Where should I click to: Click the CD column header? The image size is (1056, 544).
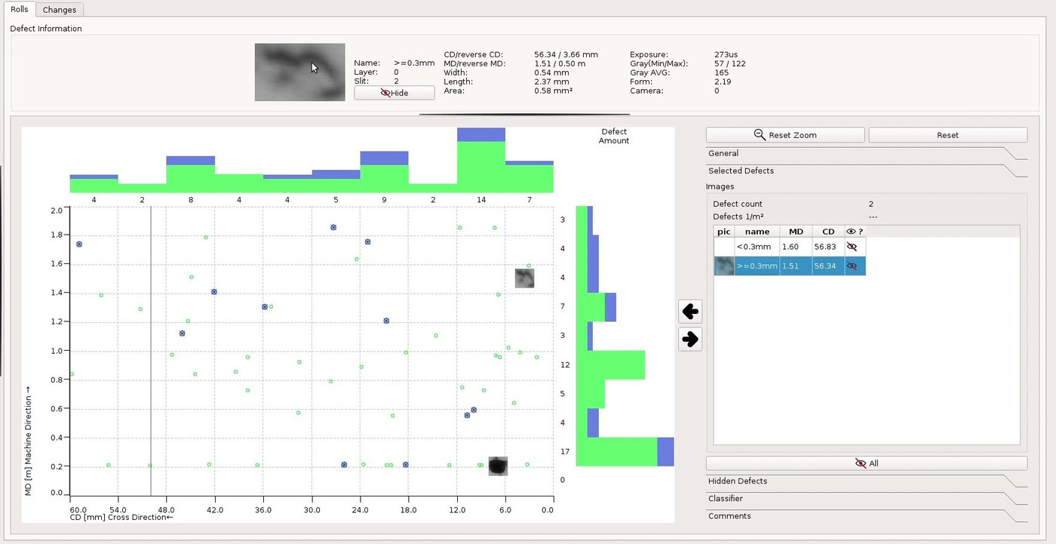(x=828, y=232)
